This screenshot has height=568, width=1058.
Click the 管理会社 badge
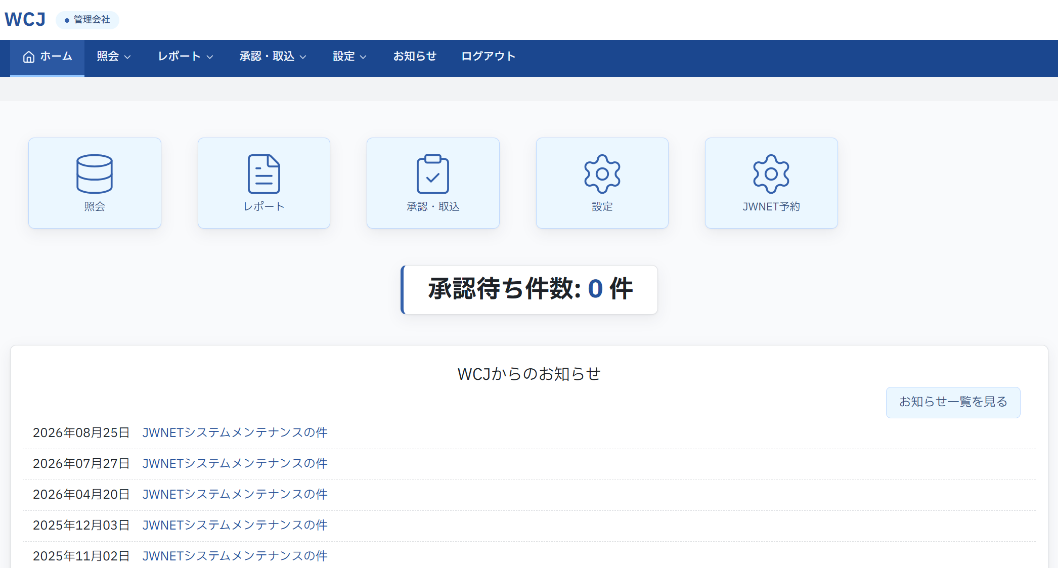tap(87, 20)
